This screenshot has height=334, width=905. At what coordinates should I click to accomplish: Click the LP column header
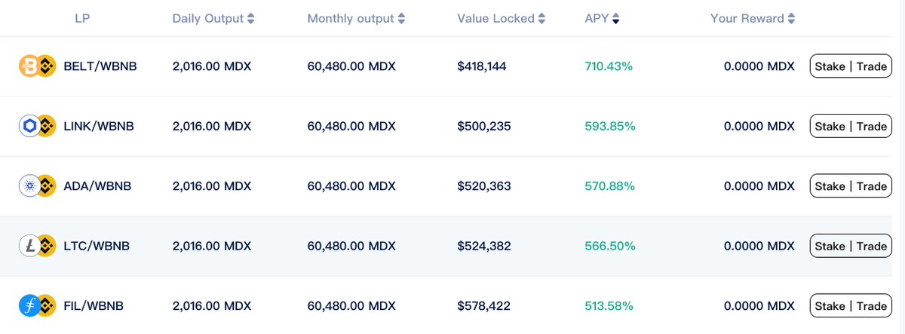(x=82, y=18)
